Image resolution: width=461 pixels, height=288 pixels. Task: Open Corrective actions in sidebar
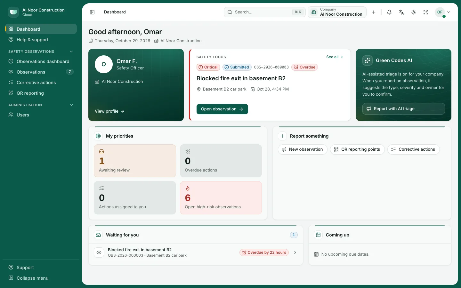point(41,83)
